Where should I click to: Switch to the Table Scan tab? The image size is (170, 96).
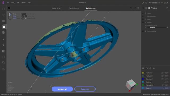(x=74, y=8)
